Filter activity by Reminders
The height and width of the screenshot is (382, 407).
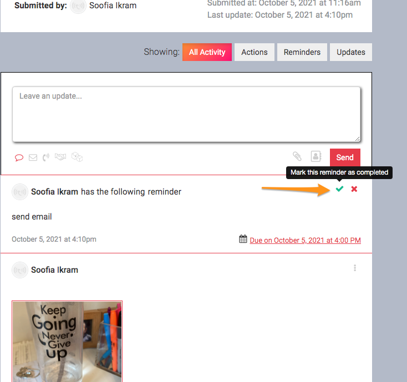click(x=302, y=52)
